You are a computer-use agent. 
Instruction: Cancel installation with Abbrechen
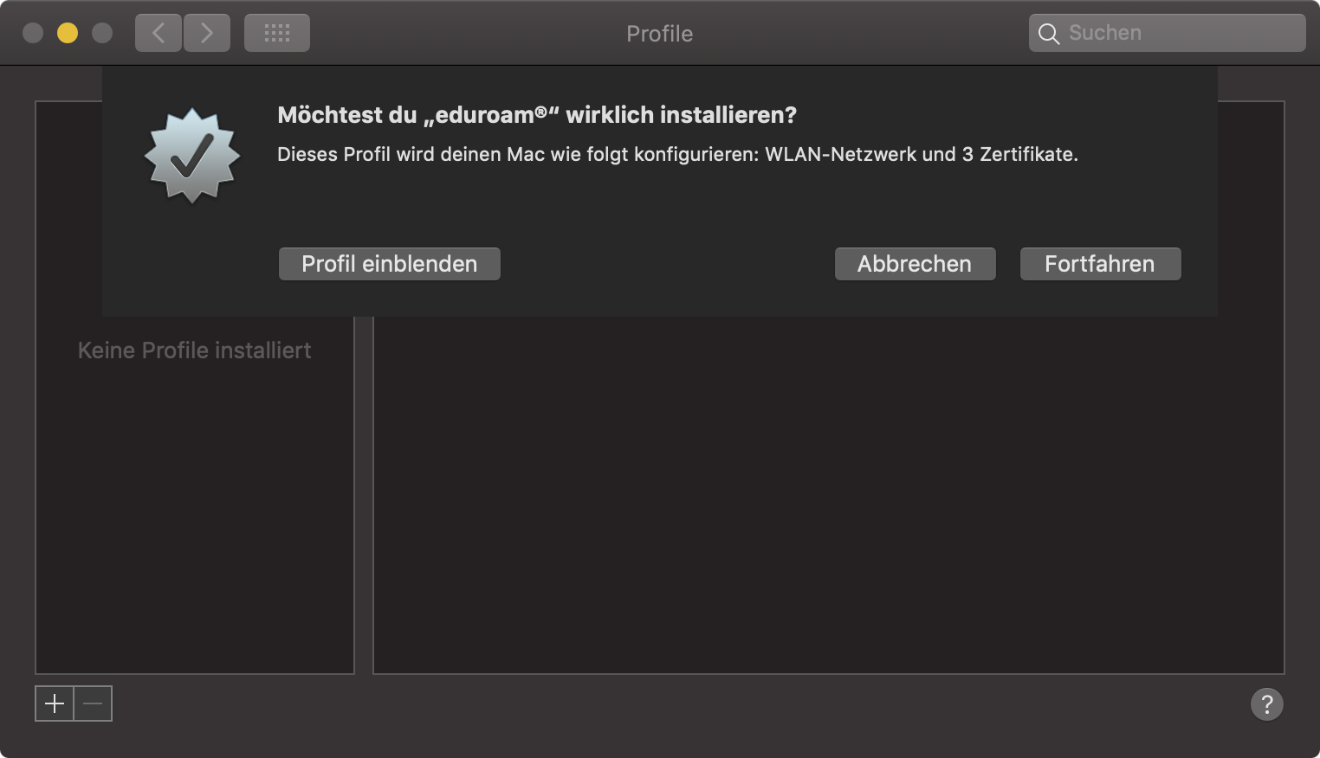(915, 264)
